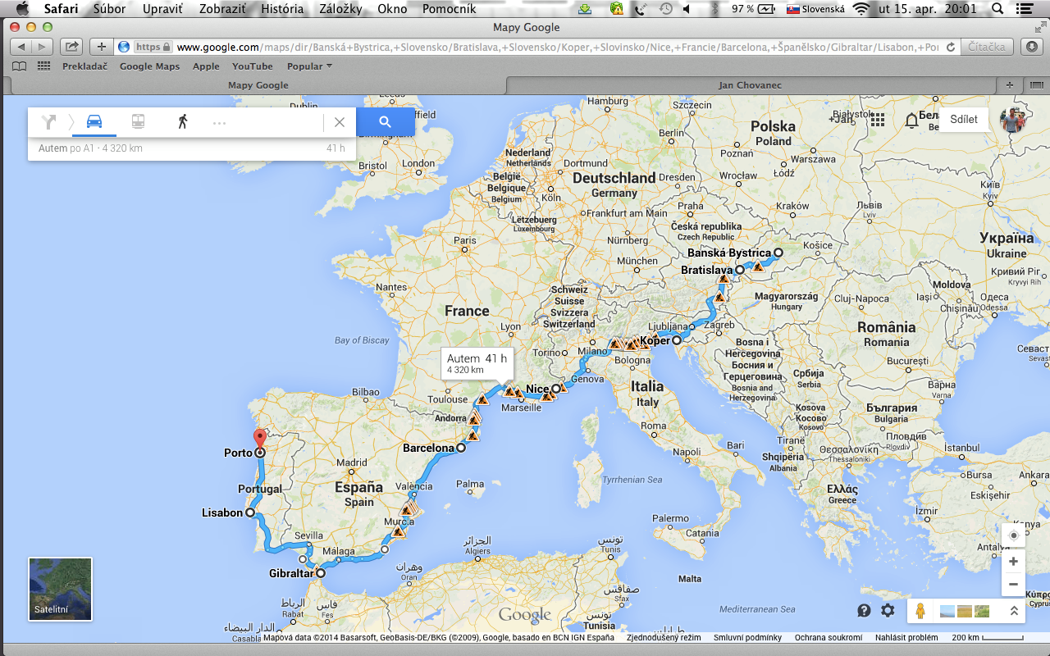1050x656 pixels.
Task: Open the Zjednodušený režim link
Action: [664, 637]
